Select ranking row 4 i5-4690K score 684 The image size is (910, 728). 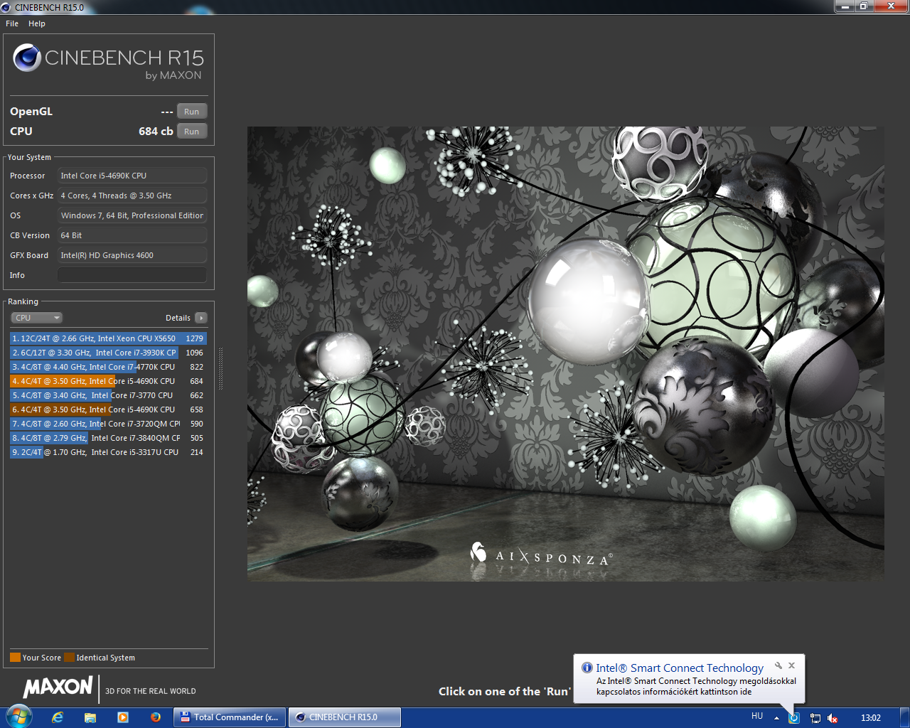point(108,381)
